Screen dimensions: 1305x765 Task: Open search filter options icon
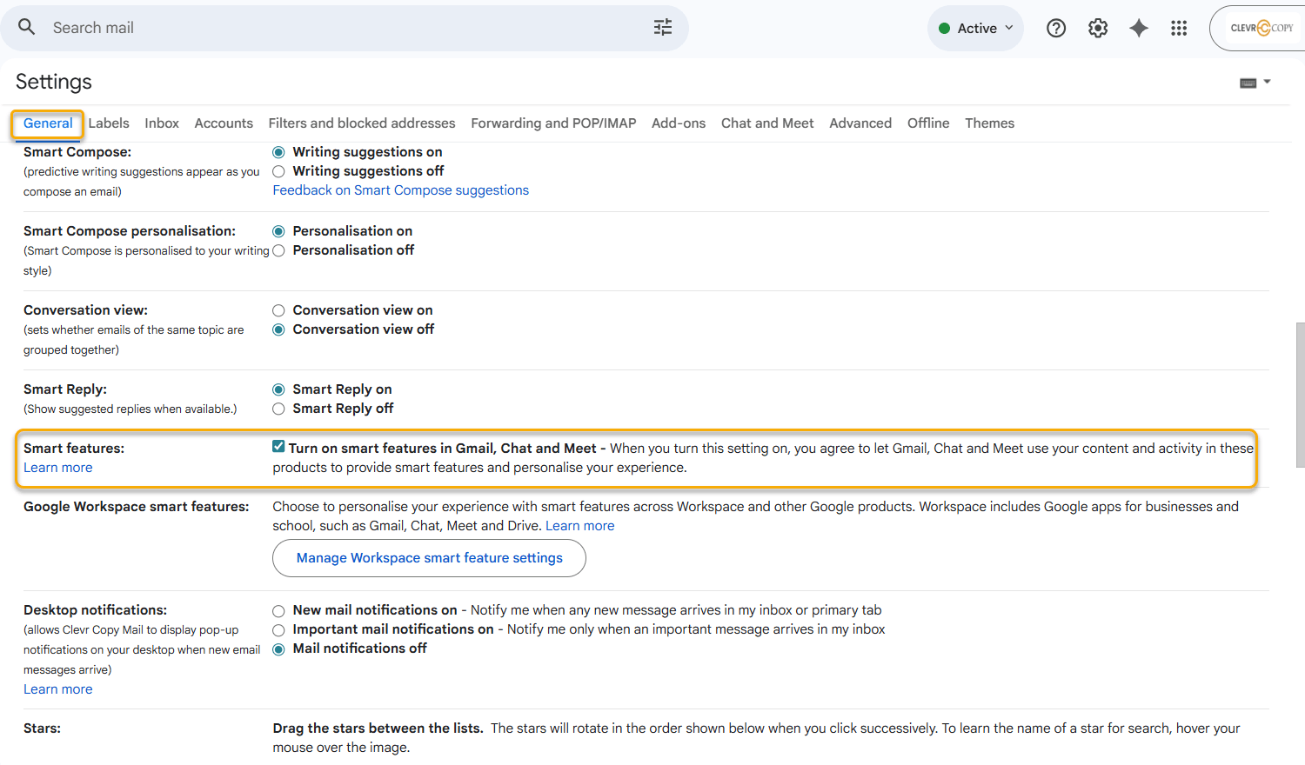(662, 28)
